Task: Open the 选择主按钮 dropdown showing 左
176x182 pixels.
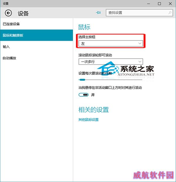Action: 111,43
